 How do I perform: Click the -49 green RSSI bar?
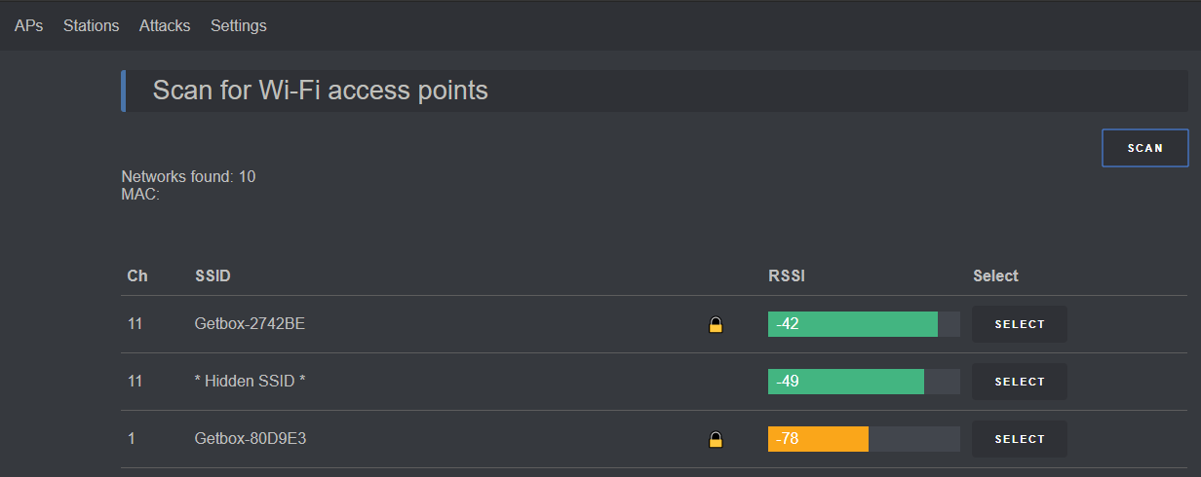(x=846, y=382)
